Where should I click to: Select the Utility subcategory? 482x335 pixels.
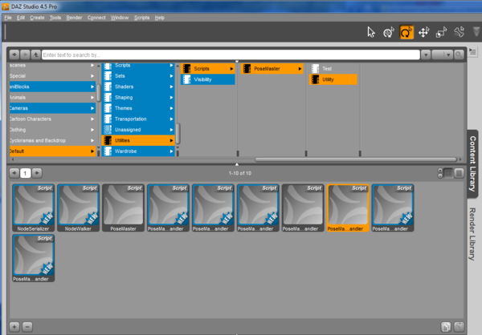pos(333,79)
